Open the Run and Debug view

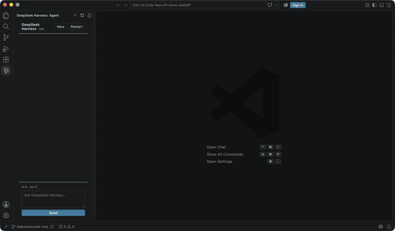point(6,49)
